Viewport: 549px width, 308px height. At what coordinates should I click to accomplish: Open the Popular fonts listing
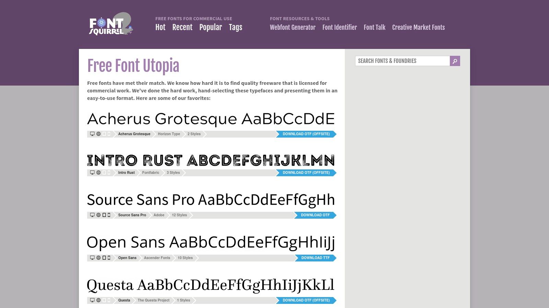tap(211, 27)
